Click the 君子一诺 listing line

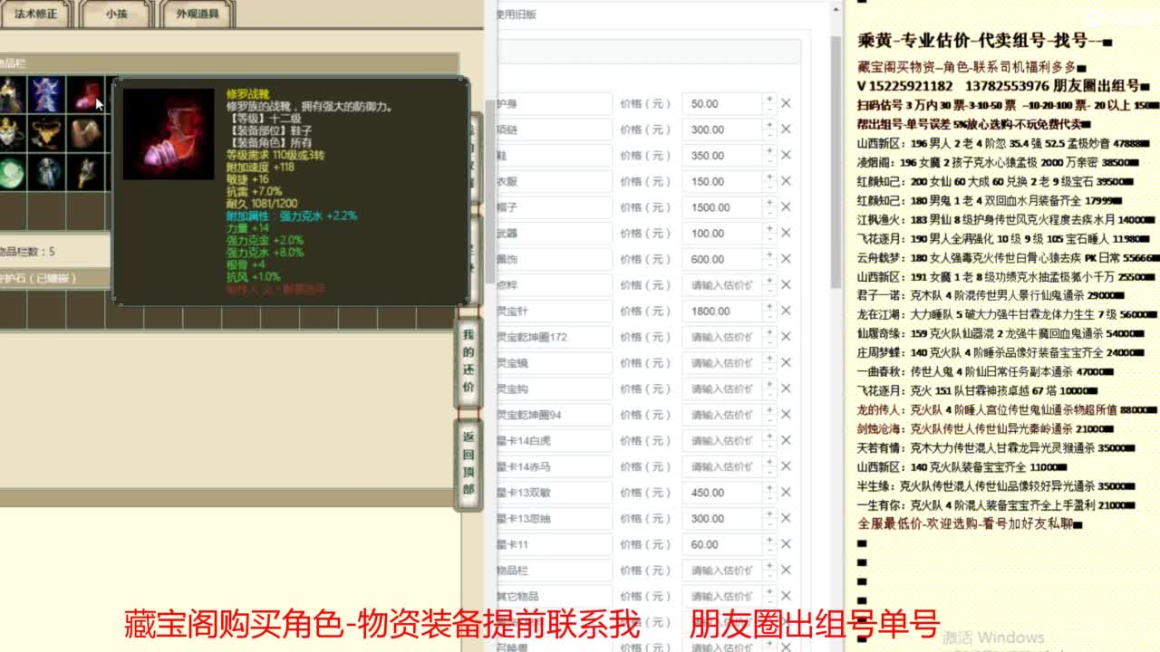[x=991, y=295]
